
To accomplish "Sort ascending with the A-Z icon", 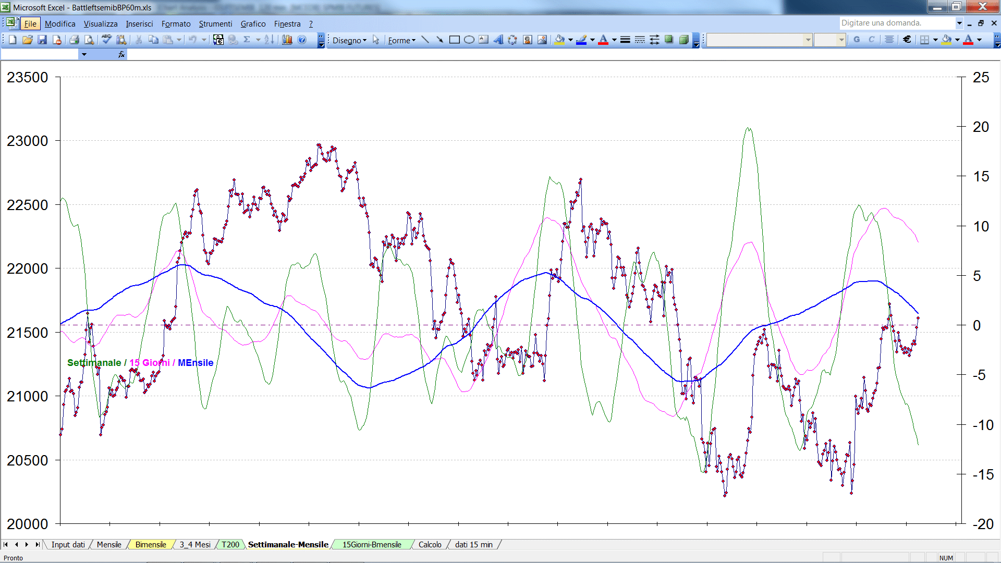I will (x=269, y=40).
